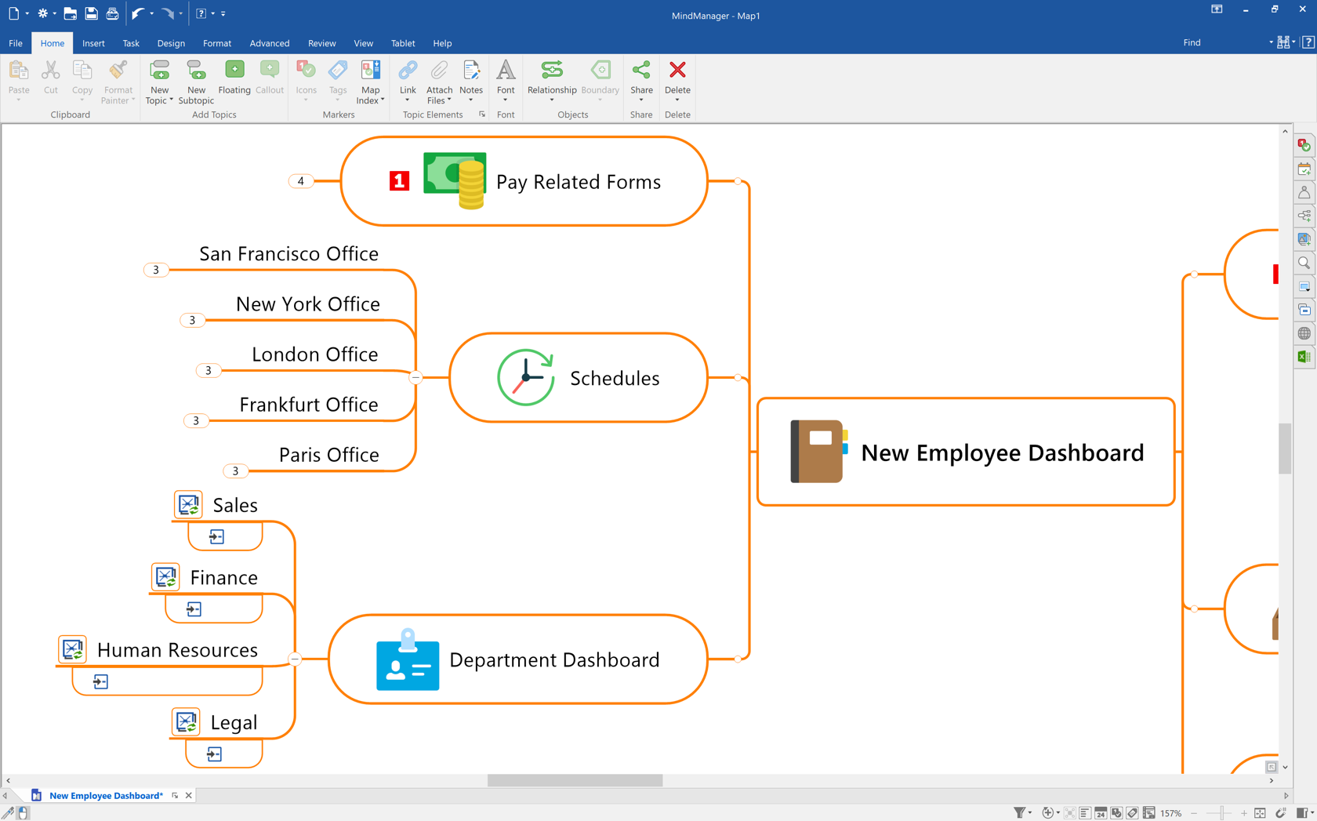Click the Link icon in Topic Elements

click(407, 78)
